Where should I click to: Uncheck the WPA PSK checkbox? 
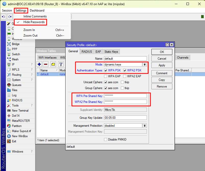[x=106, y=70]
